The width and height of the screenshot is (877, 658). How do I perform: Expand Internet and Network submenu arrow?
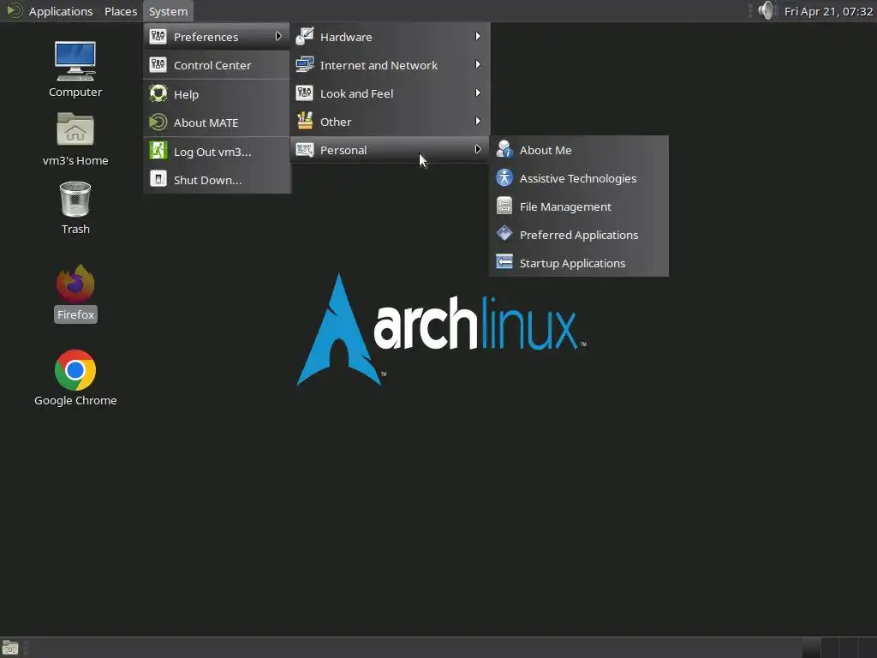[x=478, y=64]
